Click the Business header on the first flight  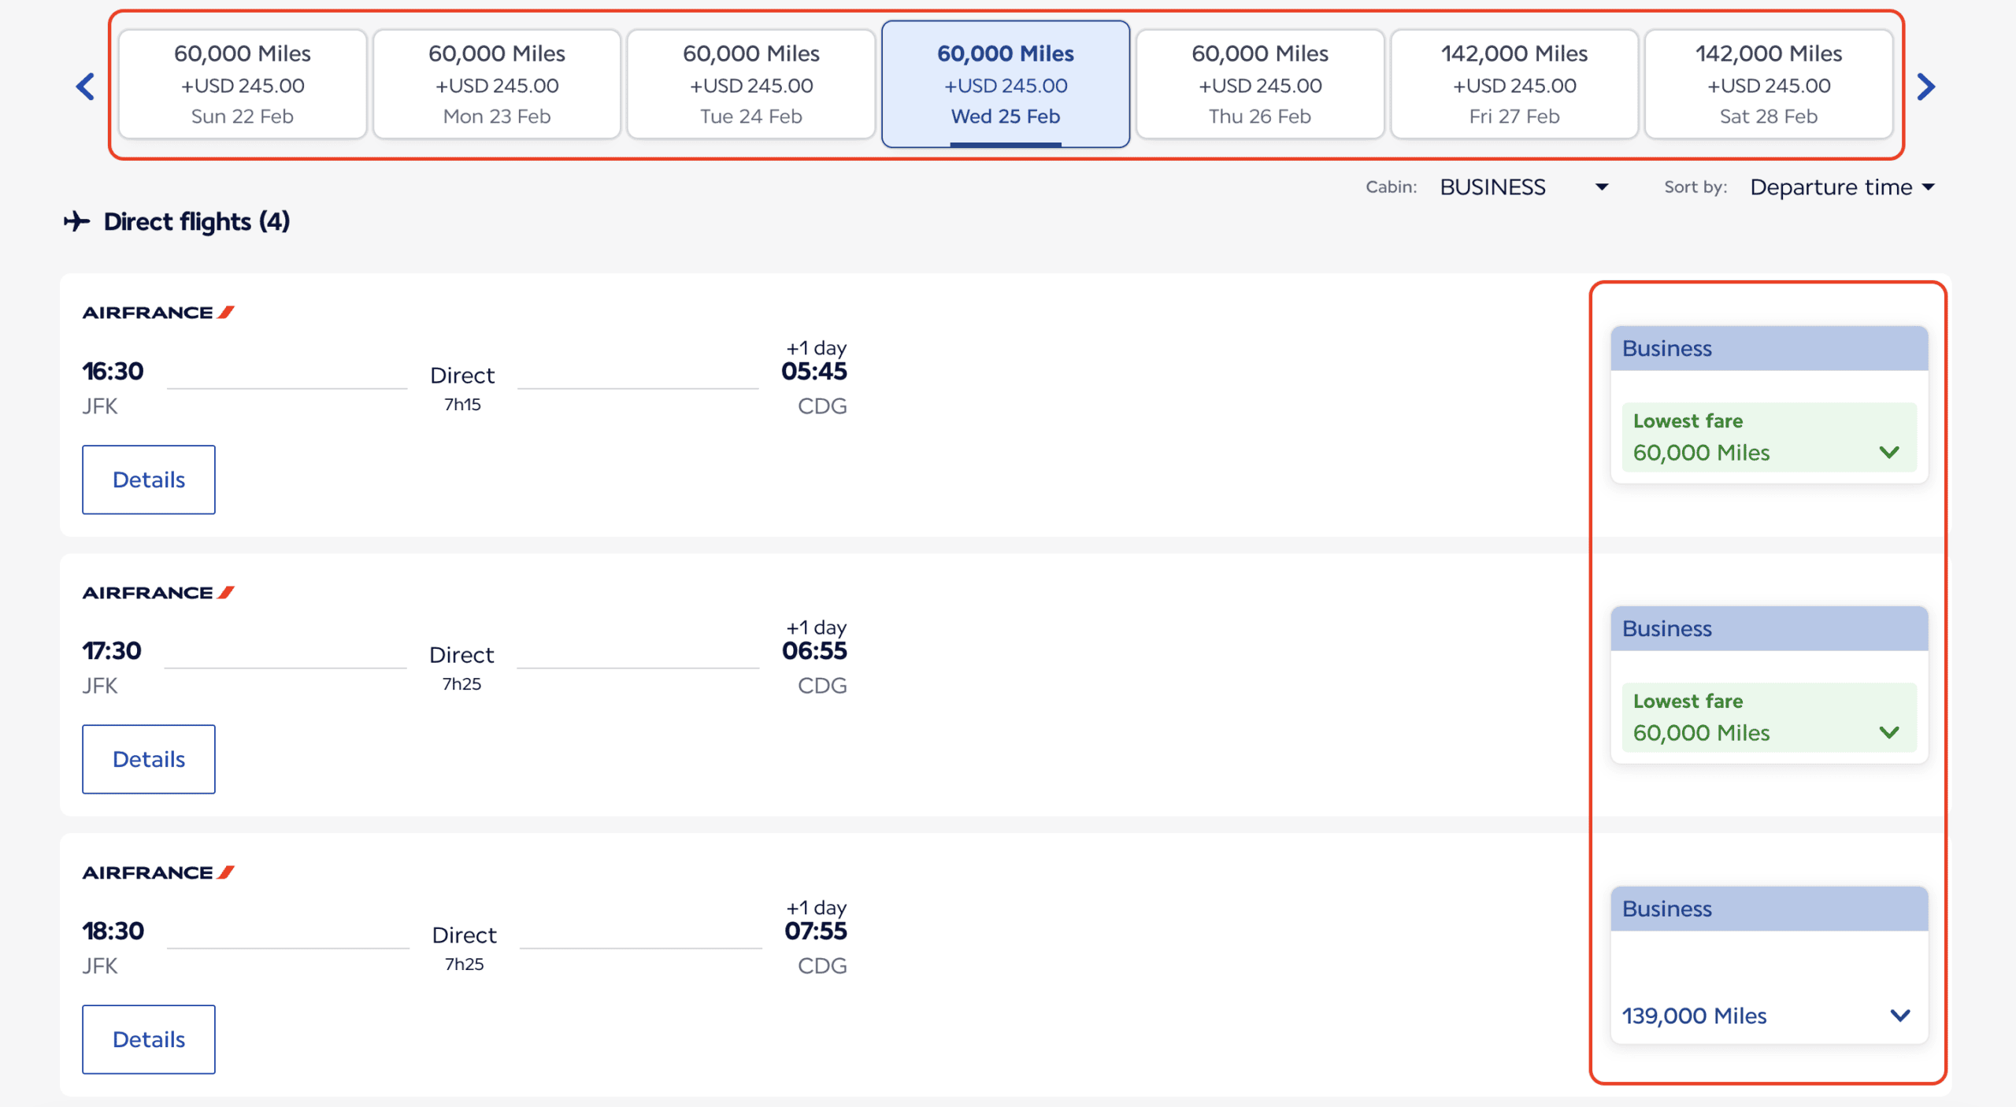[1769, 347]
